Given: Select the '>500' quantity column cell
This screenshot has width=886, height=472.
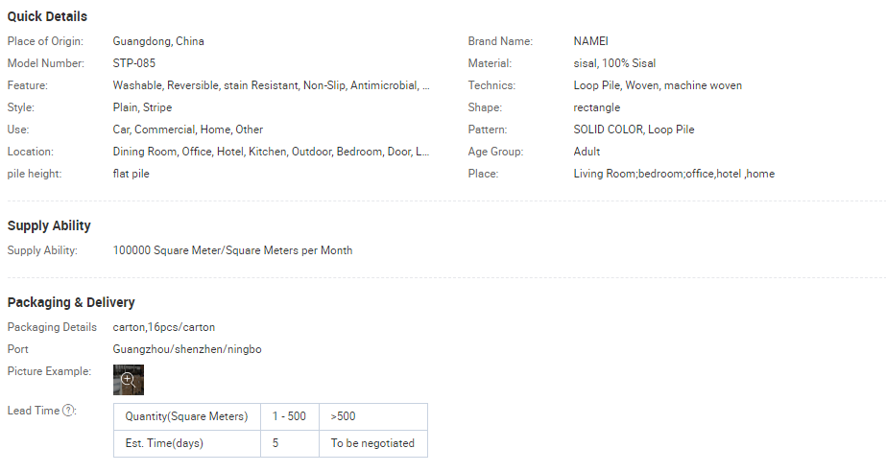Looking at the screenshot, I should click(x=342, y=416).
